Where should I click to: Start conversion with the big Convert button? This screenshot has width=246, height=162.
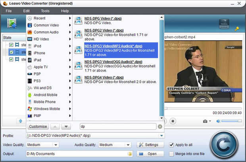[224, 145]
